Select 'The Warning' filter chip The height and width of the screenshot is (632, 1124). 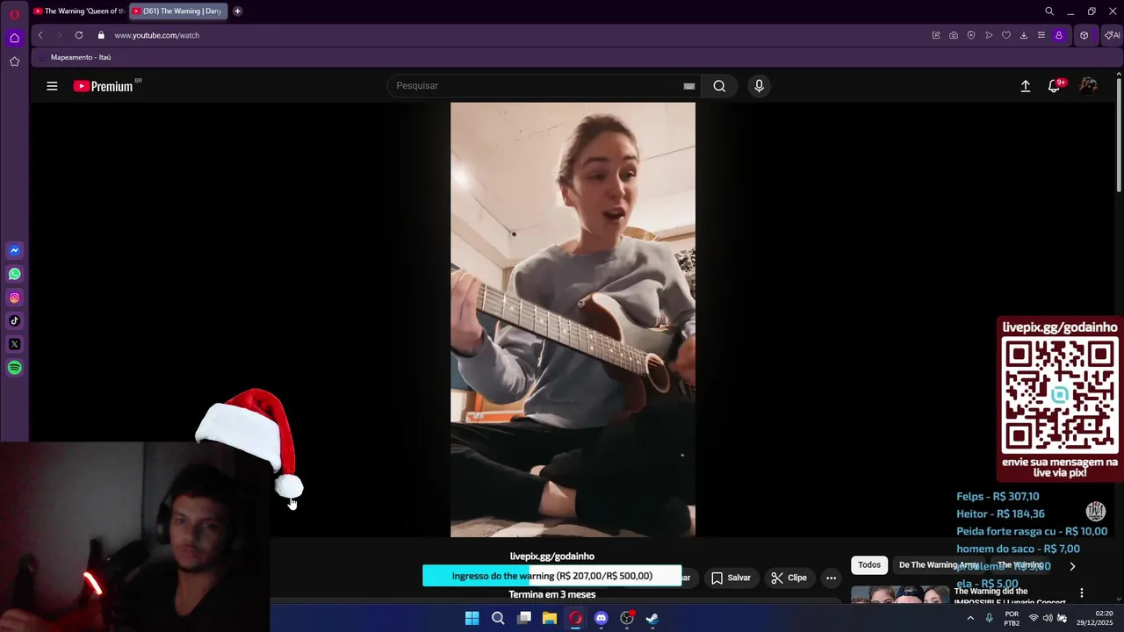1020,565
